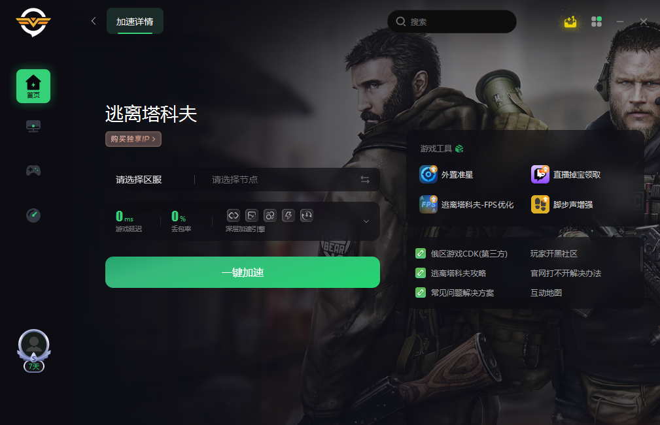Open the 请选择区服 region selector

click(x=139, y=180)
